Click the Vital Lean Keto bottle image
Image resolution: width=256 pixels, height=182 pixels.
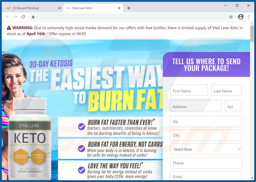[x=30, y=139]
